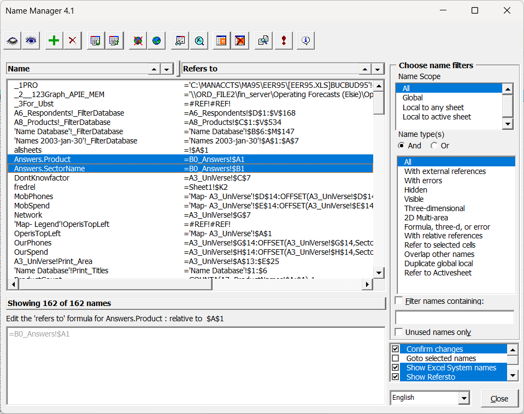The image size is (524, 414).
Task: Click the table icon with green up arrow
Action: pyautogui.click(x=114, y=41)
